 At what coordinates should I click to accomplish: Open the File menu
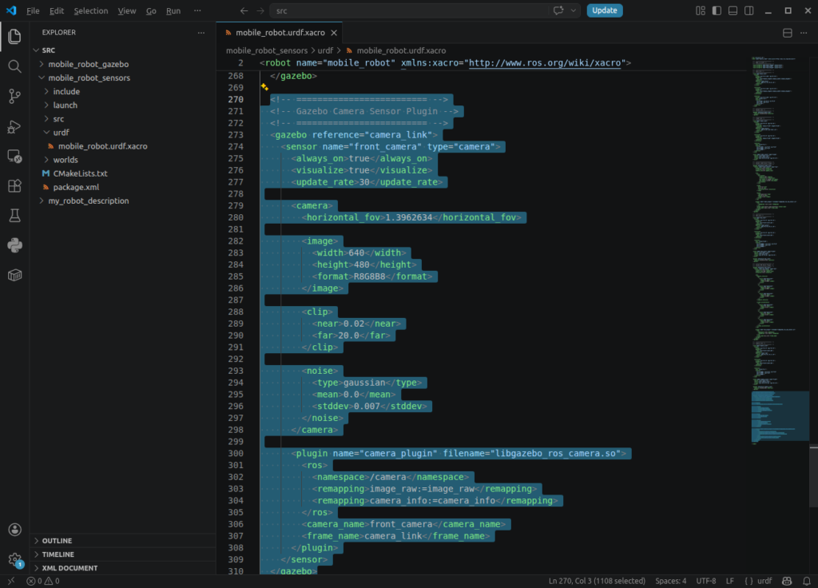click(33, 10)
